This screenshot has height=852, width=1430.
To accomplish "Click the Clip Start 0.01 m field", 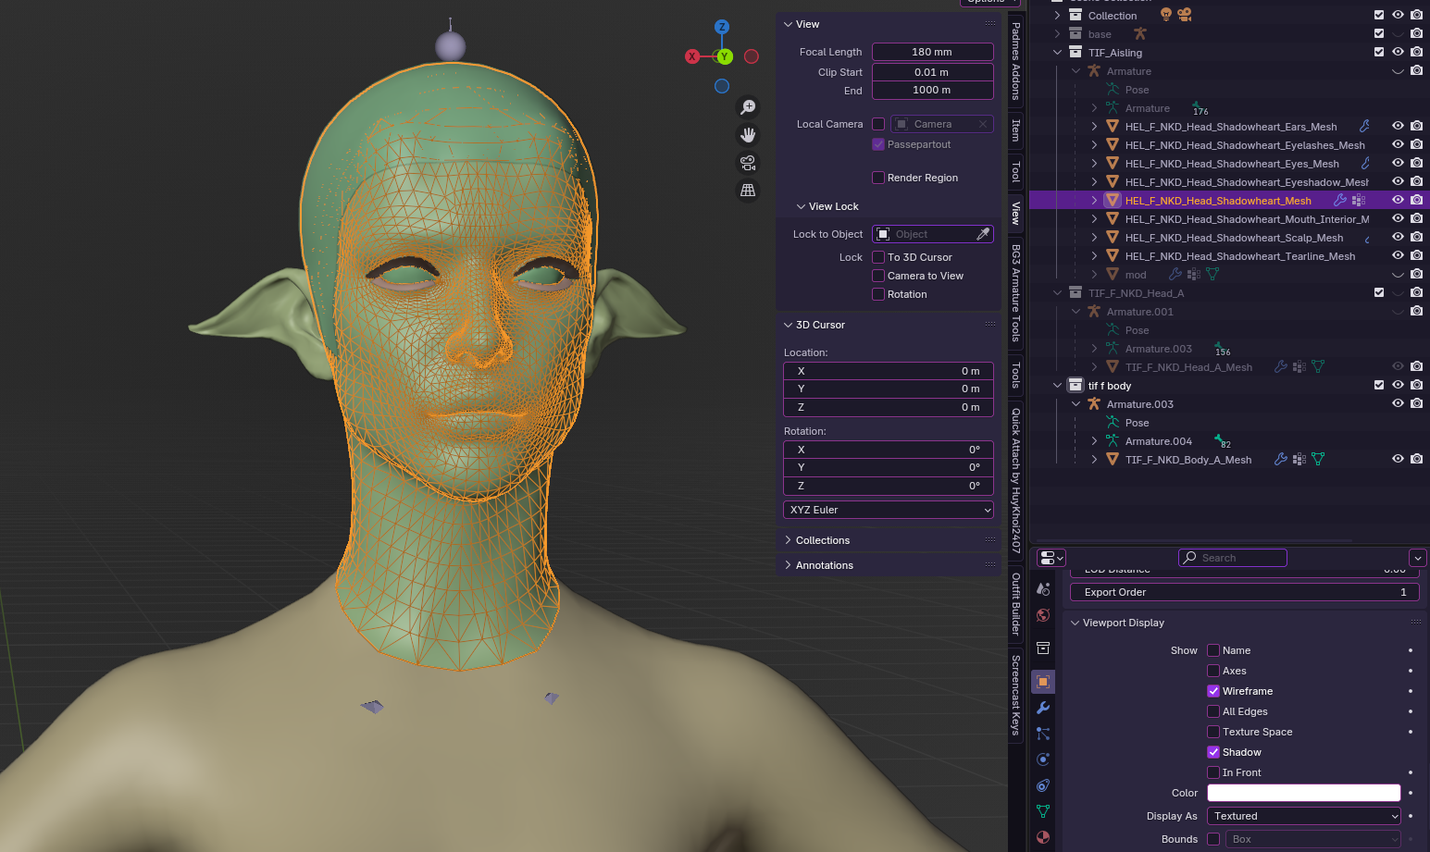I will pyautogui.click(x=932, y=72).
